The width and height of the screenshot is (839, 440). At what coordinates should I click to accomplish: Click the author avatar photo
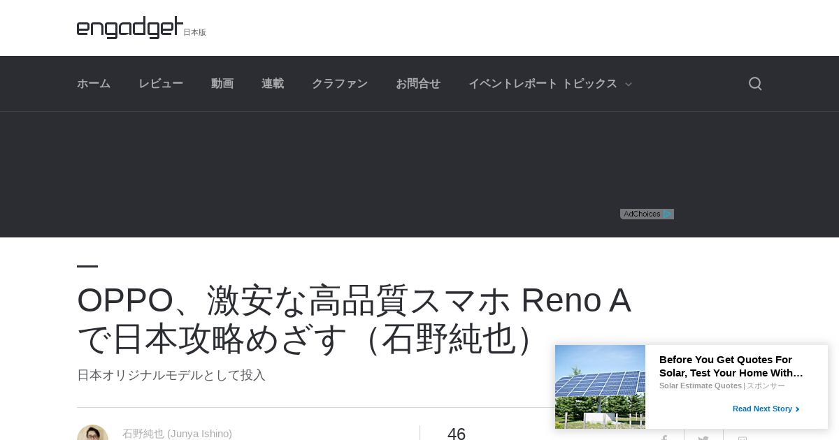tap(92, 433)
